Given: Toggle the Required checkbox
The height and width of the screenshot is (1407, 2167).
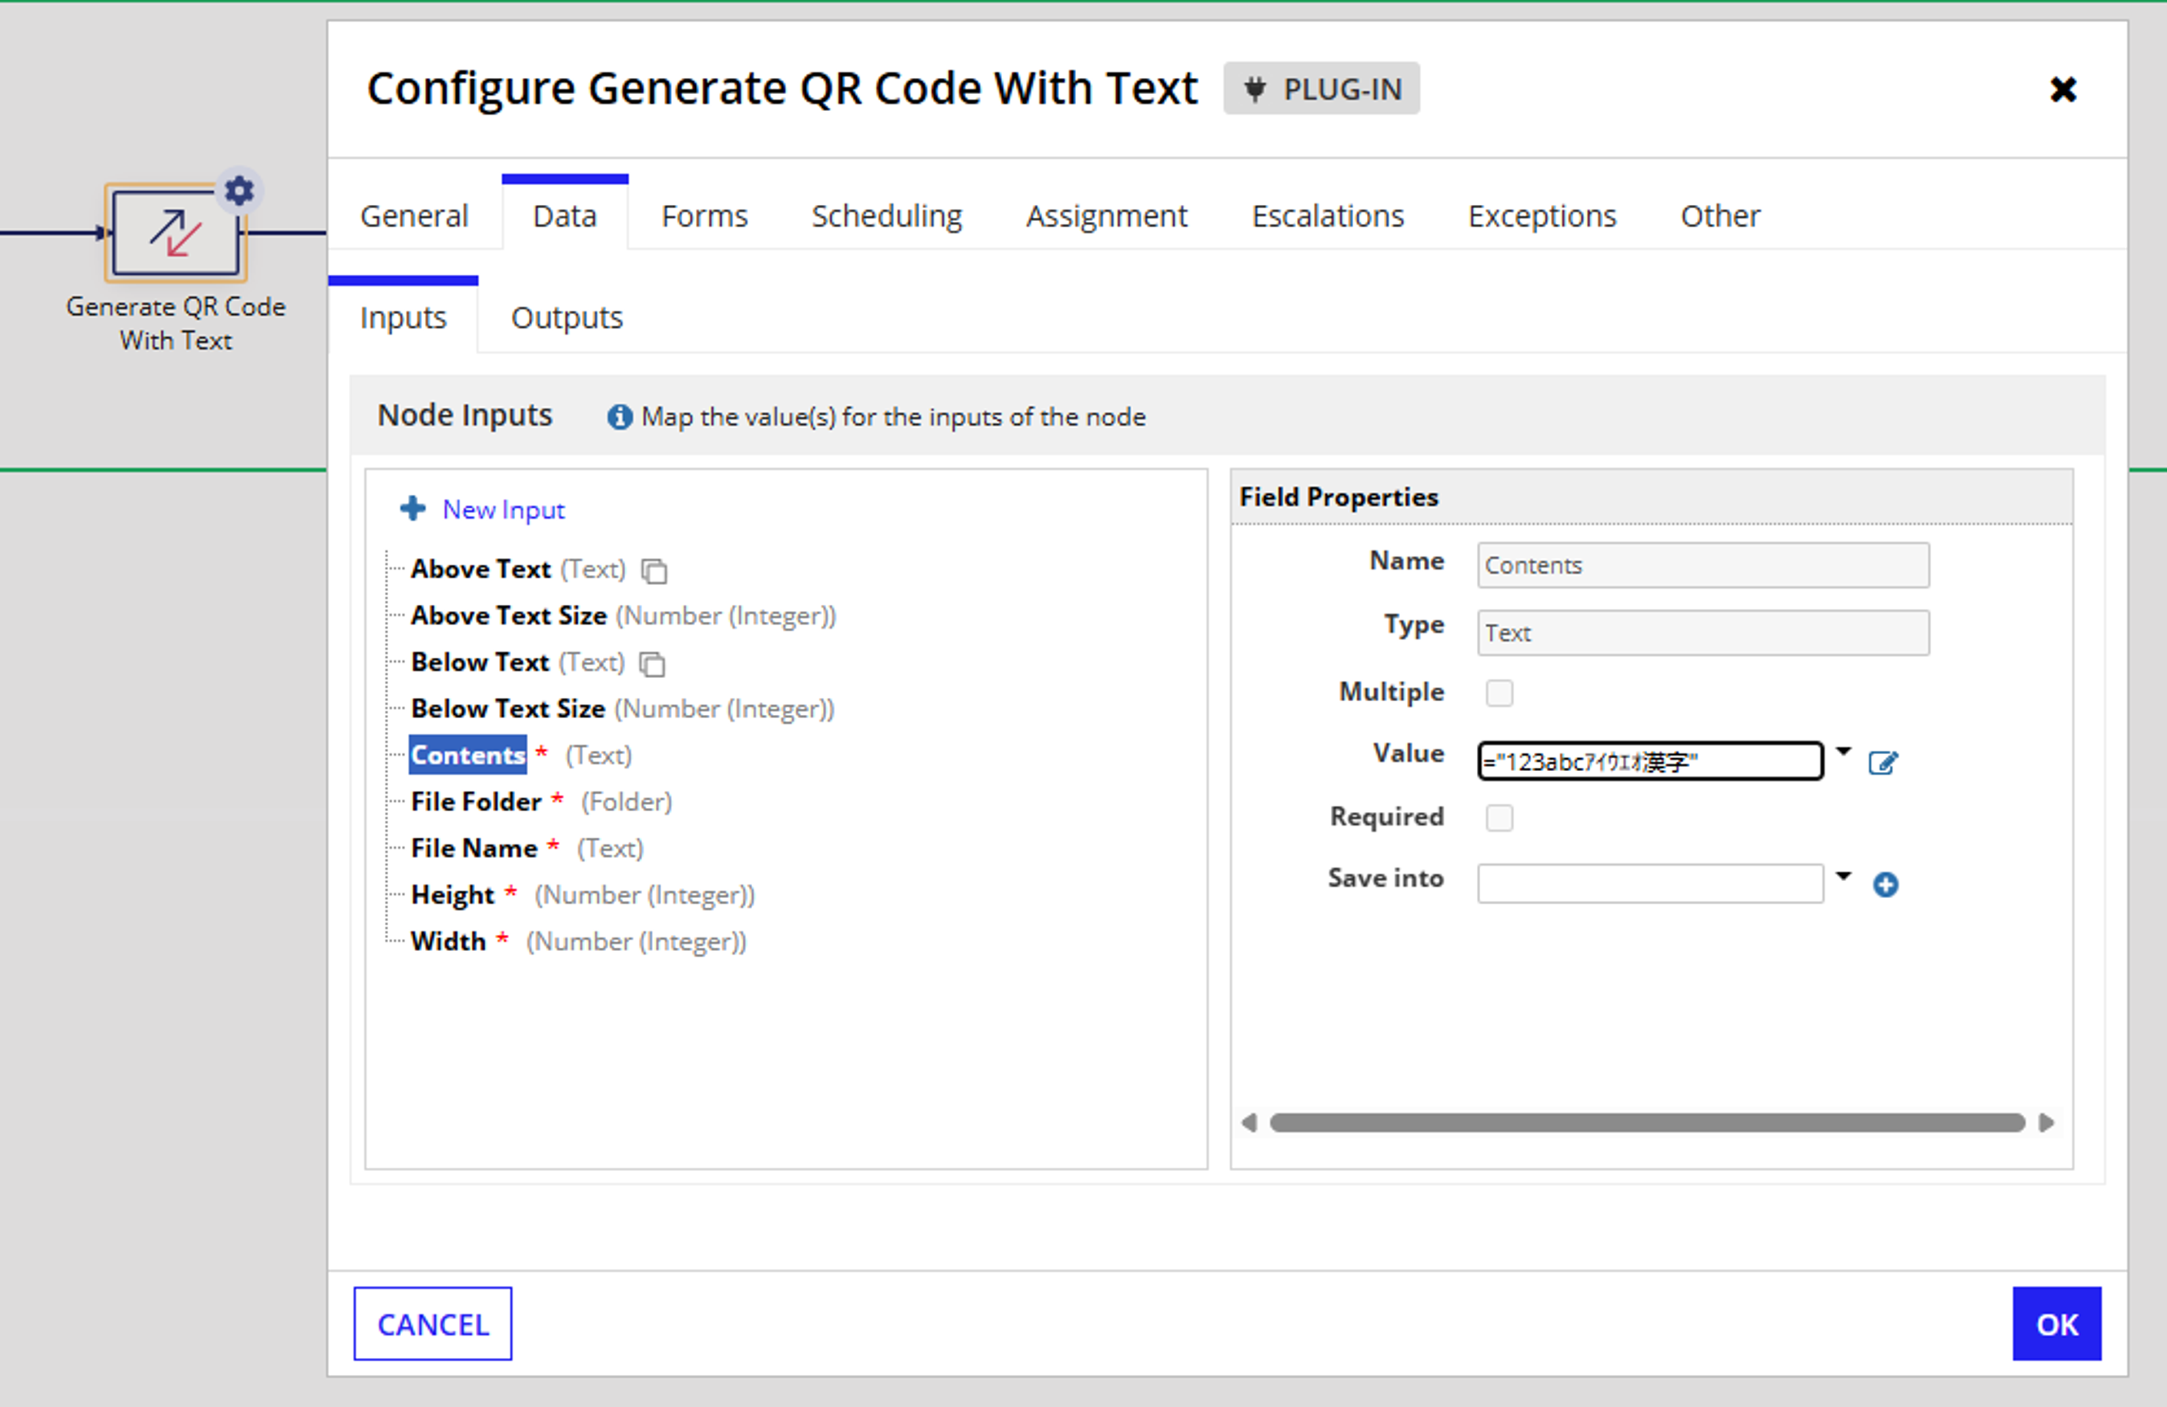Looking at the screenshot, I should point(1499,817).
